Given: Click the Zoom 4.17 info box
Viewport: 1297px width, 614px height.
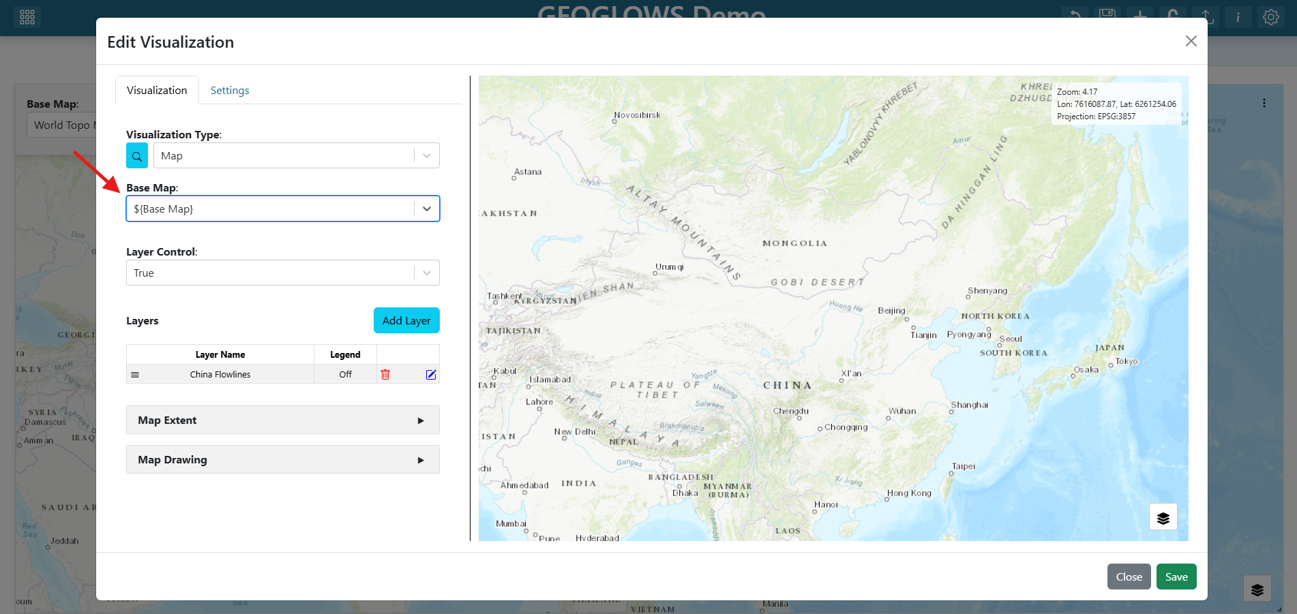Looking at the screenshot, I should tap(1117, 104).
